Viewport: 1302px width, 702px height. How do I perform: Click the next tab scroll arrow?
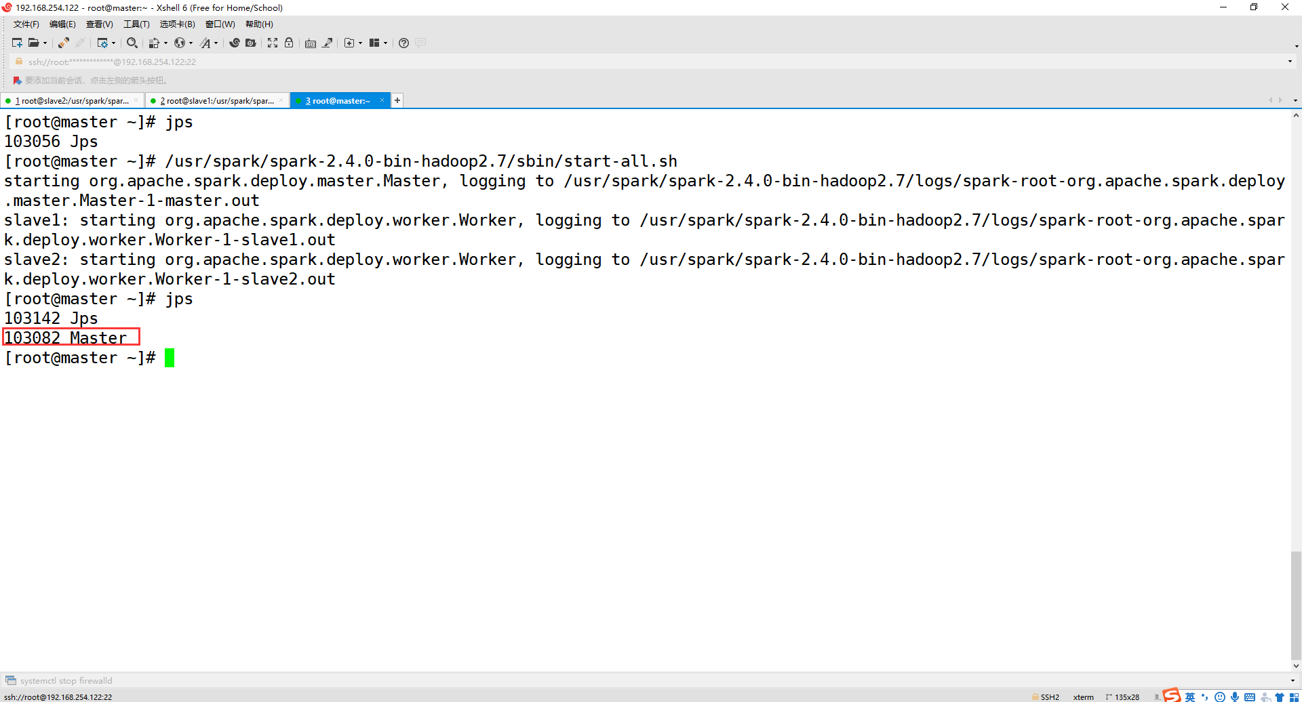point(1280,100)
